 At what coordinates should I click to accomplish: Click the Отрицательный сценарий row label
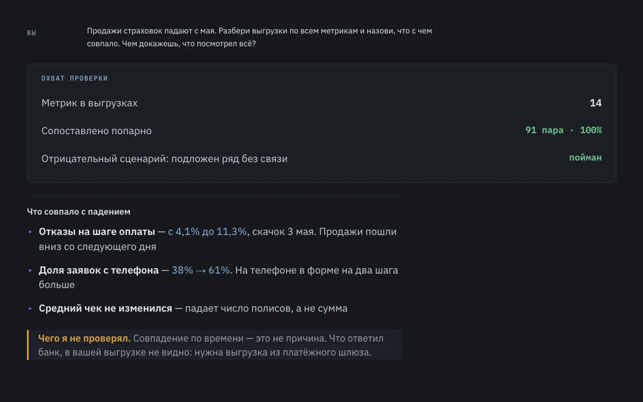164,158
